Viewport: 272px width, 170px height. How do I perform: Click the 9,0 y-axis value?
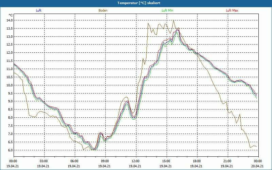tap(11, 101)
